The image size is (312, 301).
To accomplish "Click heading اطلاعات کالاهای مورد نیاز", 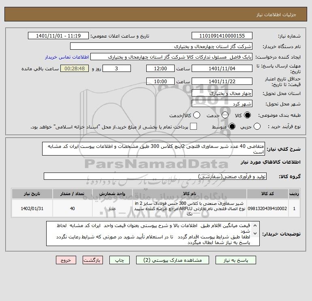I will pyautogui.click(x=270, y=162).
